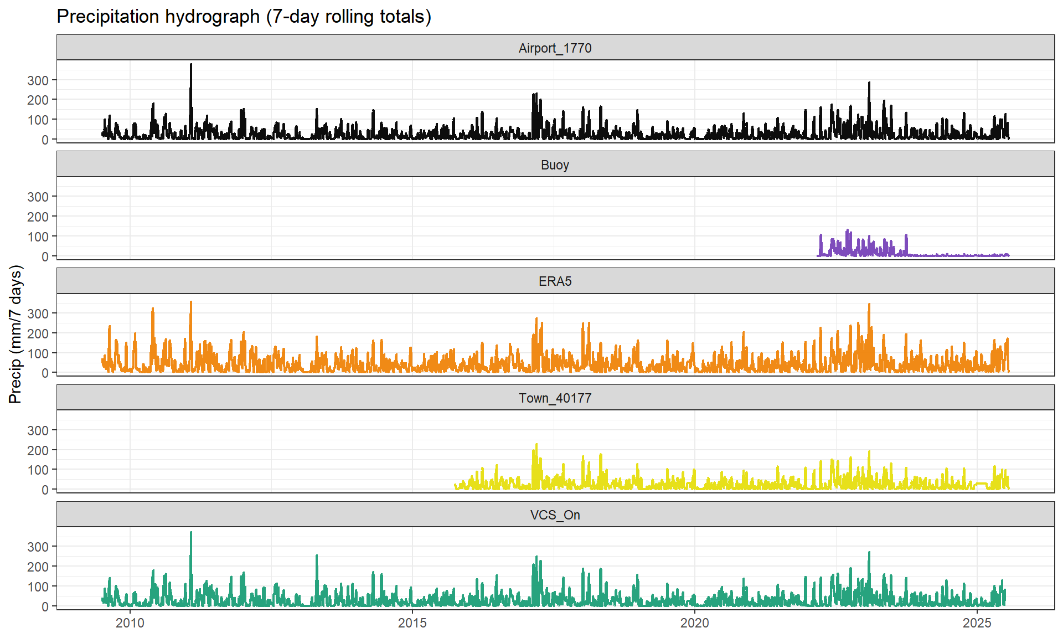
Task: Click the 100 label on ERA5 y-axis
Action: [38, 353]
